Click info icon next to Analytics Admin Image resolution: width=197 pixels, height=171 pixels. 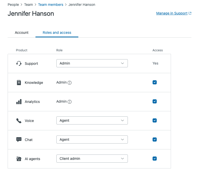click(x=69, y=102)
